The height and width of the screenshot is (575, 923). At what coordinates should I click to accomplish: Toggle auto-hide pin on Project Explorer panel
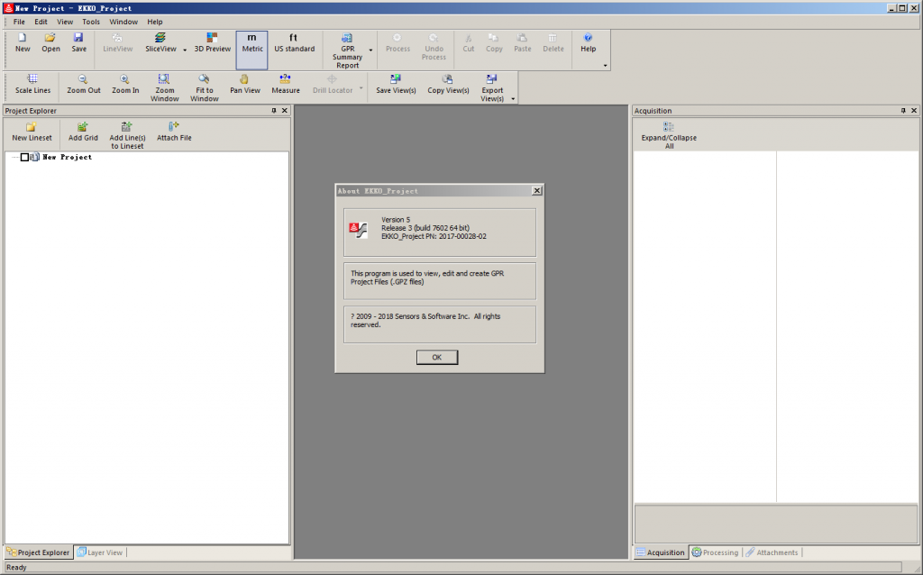pos(274,111)
